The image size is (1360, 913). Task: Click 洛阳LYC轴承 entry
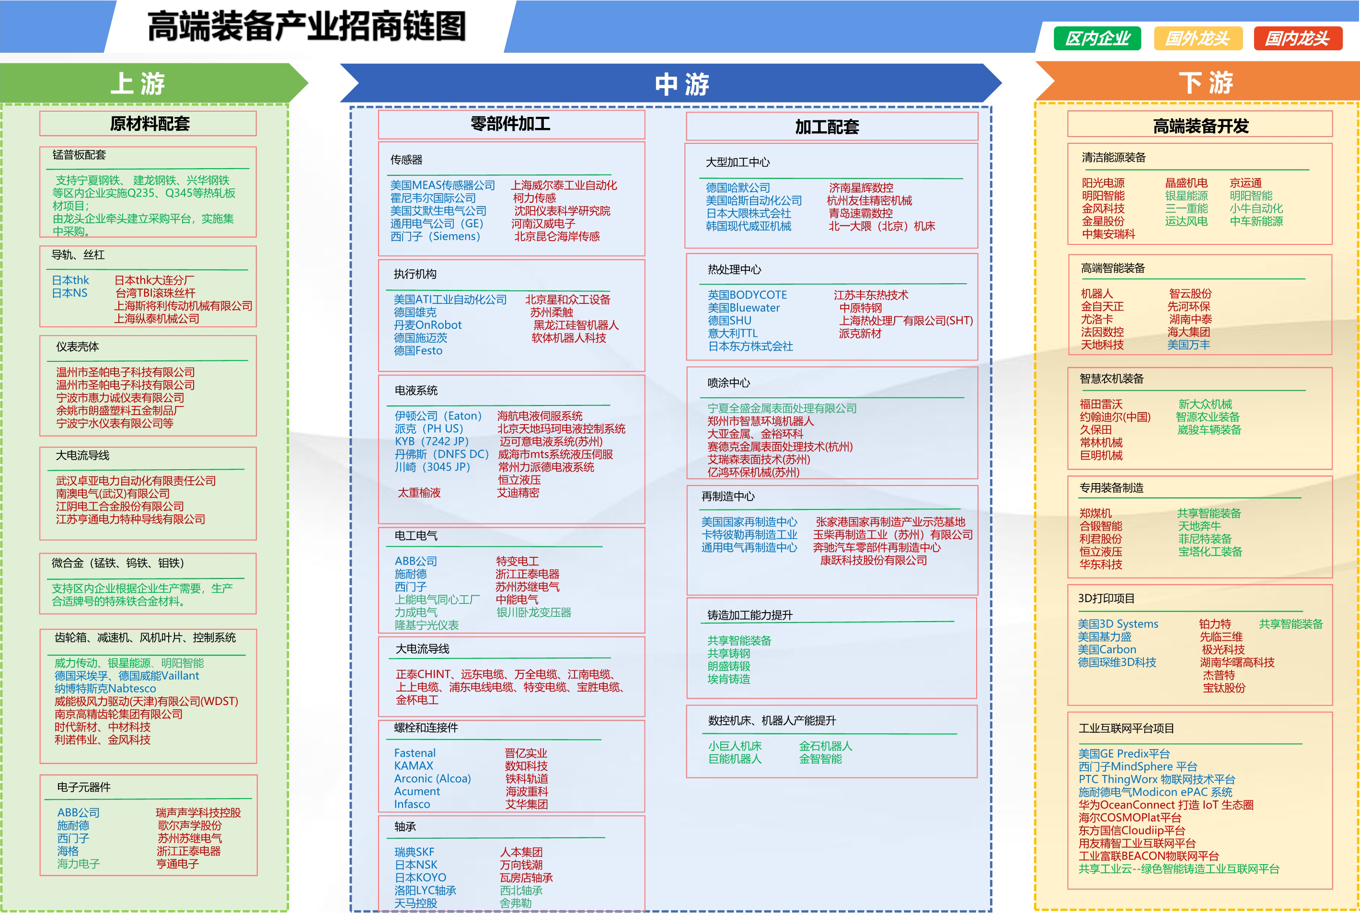click(425, 891)
